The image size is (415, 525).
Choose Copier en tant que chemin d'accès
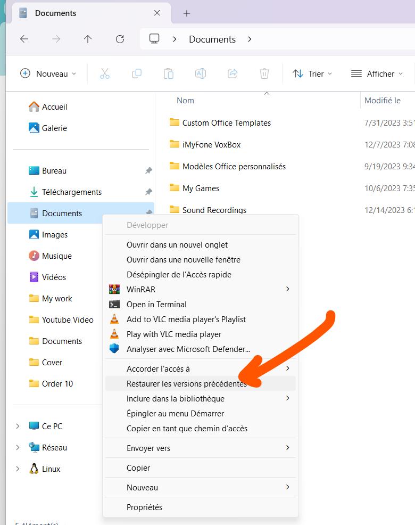tap(201, 429)
